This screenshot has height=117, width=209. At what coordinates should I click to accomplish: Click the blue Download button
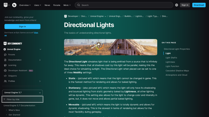coord(199,5)
